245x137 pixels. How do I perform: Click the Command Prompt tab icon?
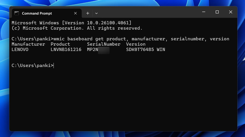[16, 13]
